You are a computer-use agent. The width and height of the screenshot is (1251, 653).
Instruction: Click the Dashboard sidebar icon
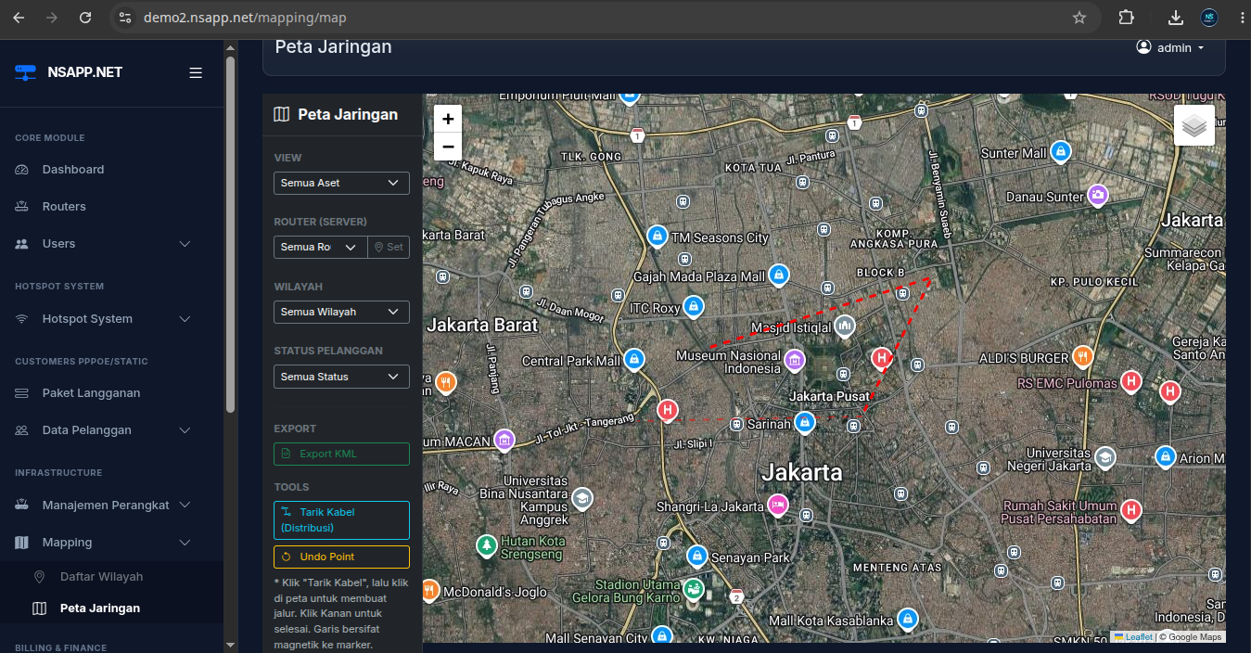point(22,170)
